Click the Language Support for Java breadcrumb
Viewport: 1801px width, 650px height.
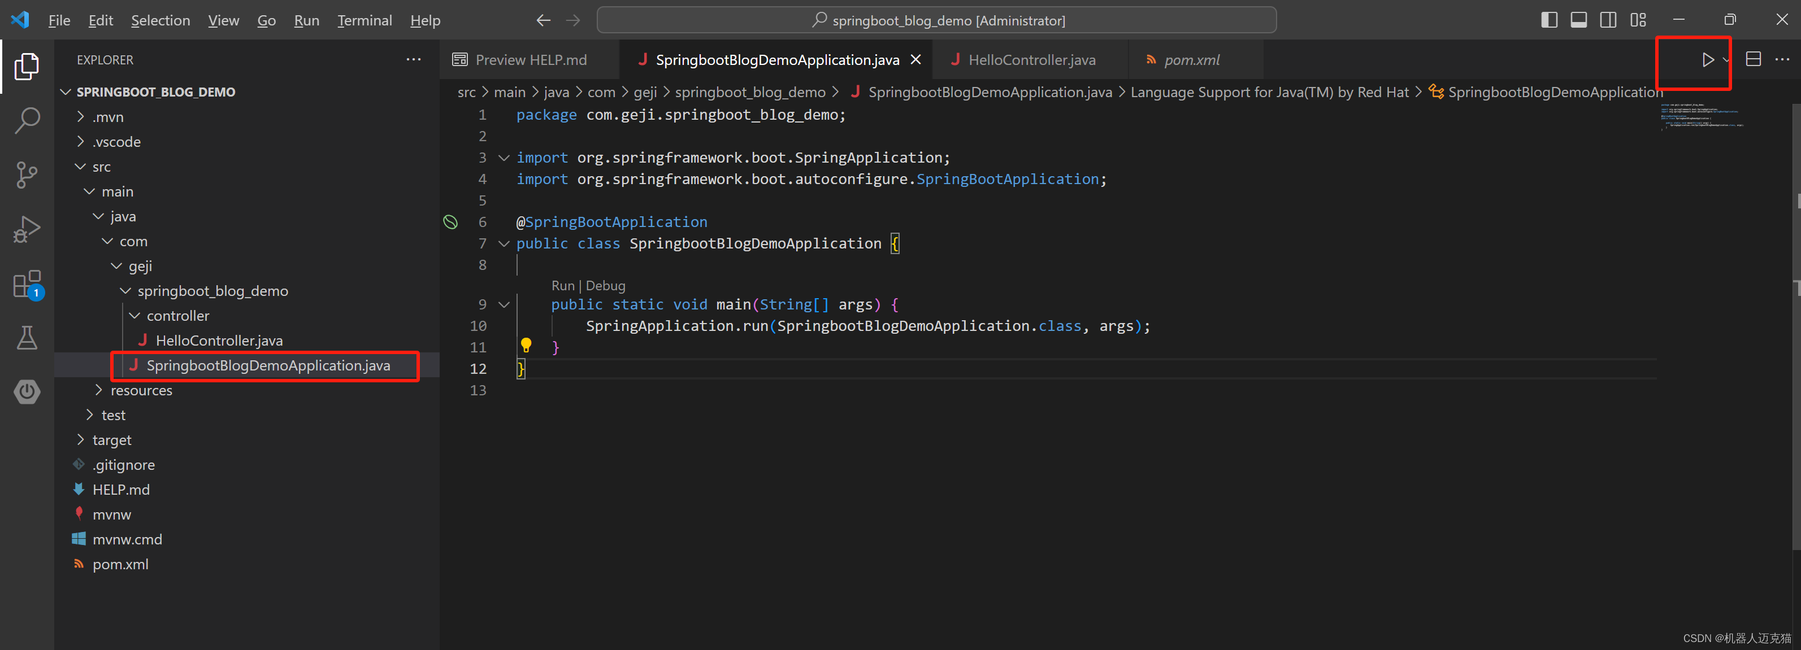1269,92
